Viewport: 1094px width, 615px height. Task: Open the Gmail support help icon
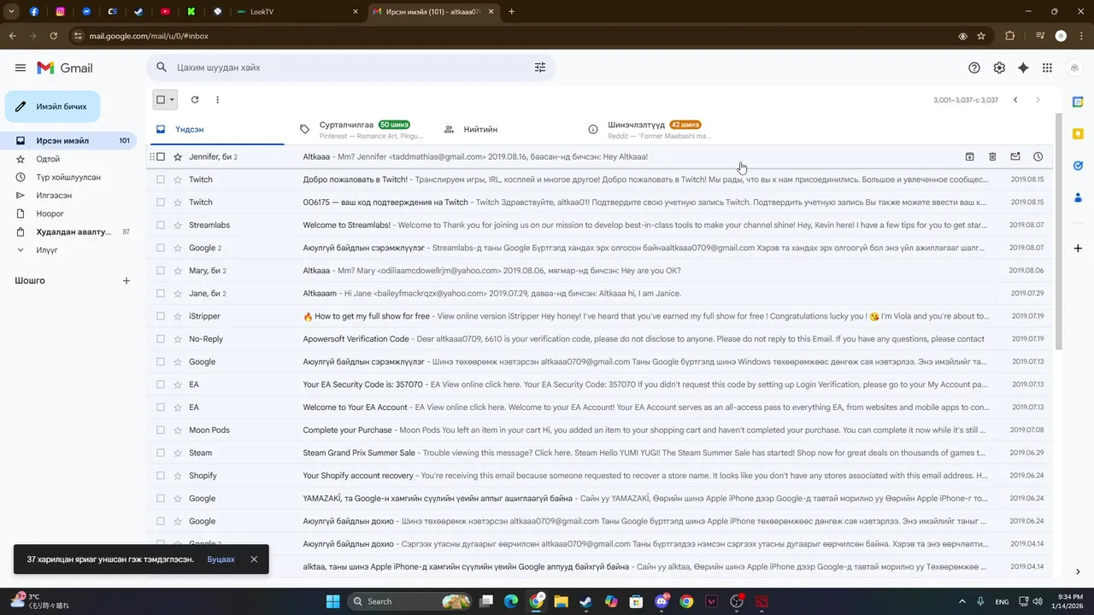974,67
